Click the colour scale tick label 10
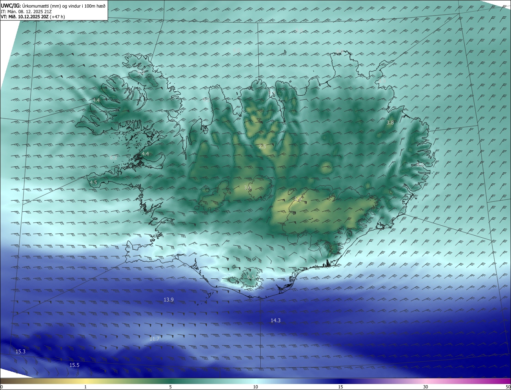Image resolution: width=511 pixels, height=390 pixels. pyautogui.click(x=255, y=387)
